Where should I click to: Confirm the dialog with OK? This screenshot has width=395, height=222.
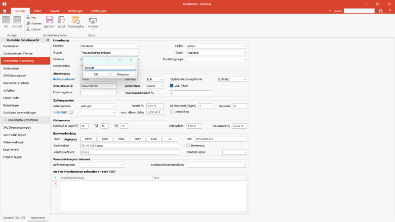(96, 74)
